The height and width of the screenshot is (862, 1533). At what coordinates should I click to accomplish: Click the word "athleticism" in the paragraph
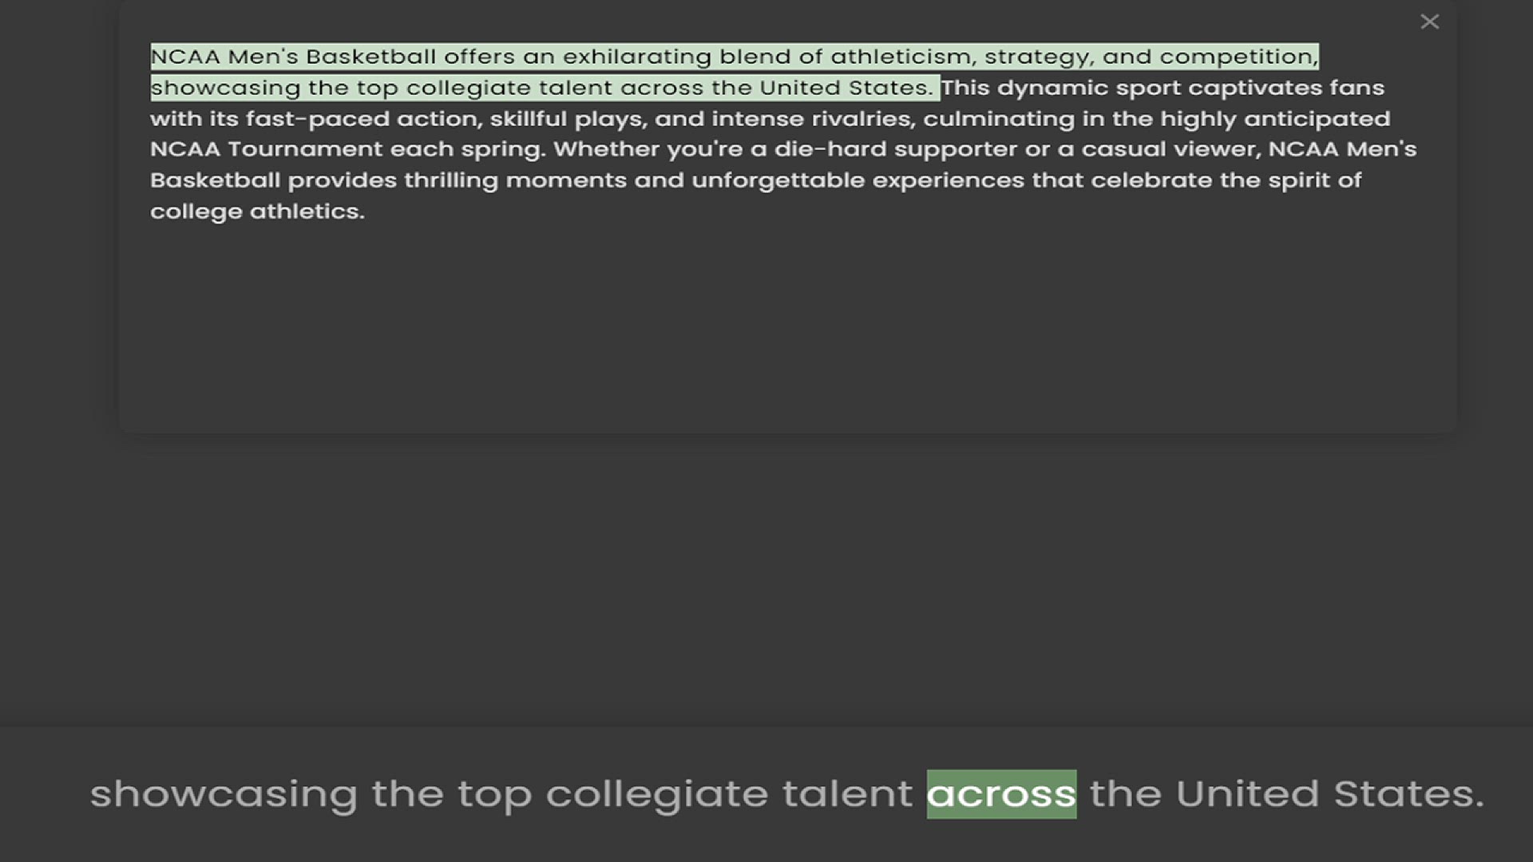click(901, 57)
